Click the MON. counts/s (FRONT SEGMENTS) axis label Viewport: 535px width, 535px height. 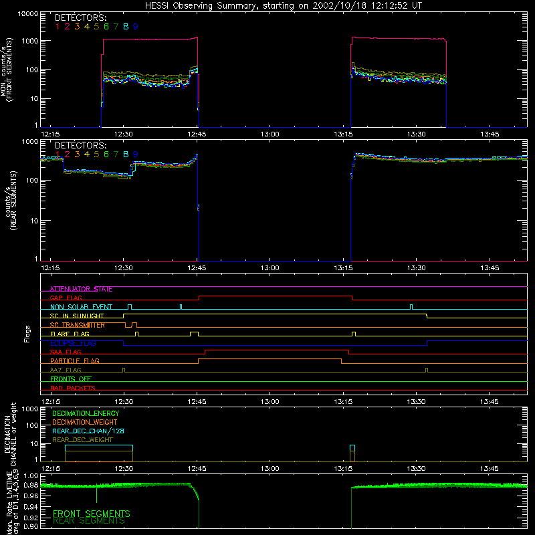(x=7, y=70)
